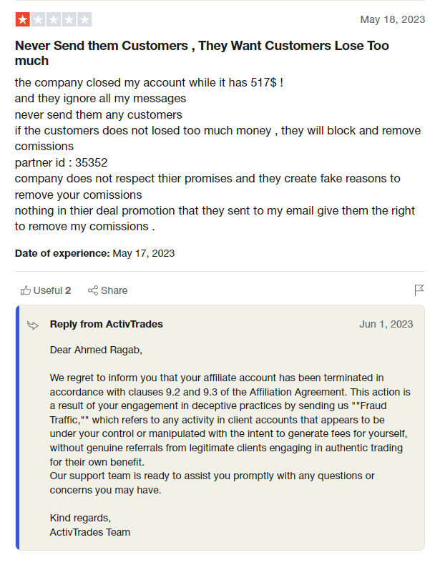The image size is (440, 565).
Task: Click the thumbs-up icon beside Useful
Action: point(26,290)
